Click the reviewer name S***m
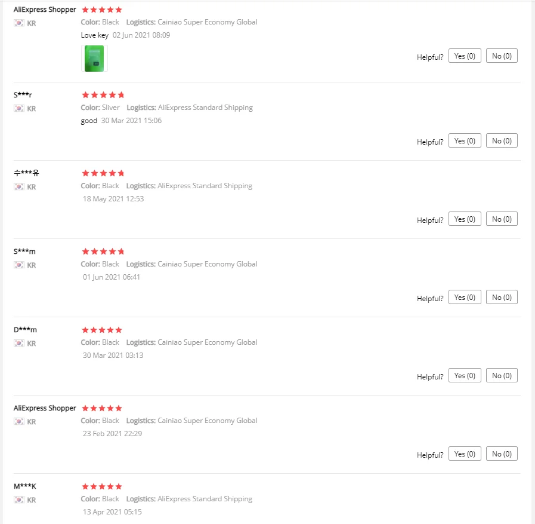This screenshot has width=535, height=524. point(24,252)
